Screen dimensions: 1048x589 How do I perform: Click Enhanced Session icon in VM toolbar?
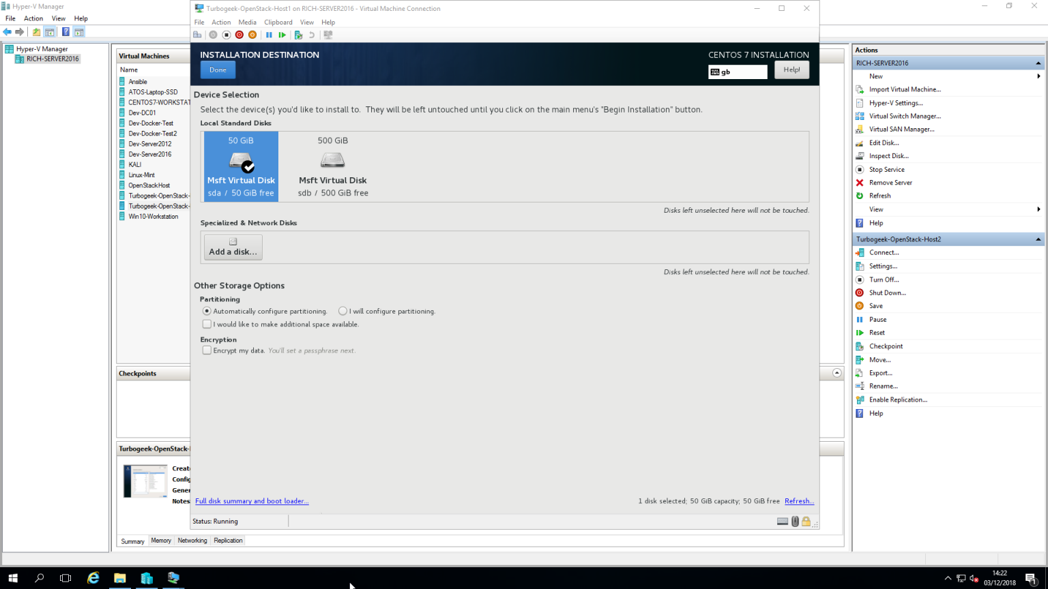[328, 35]
